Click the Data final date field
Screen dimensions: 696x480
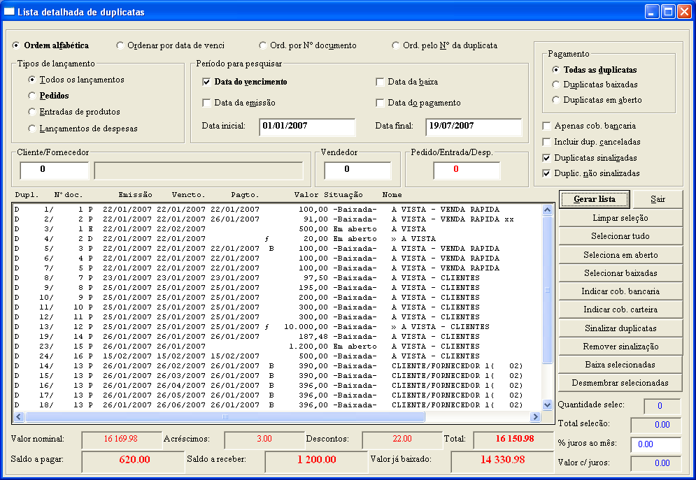[x=474, y=126]
